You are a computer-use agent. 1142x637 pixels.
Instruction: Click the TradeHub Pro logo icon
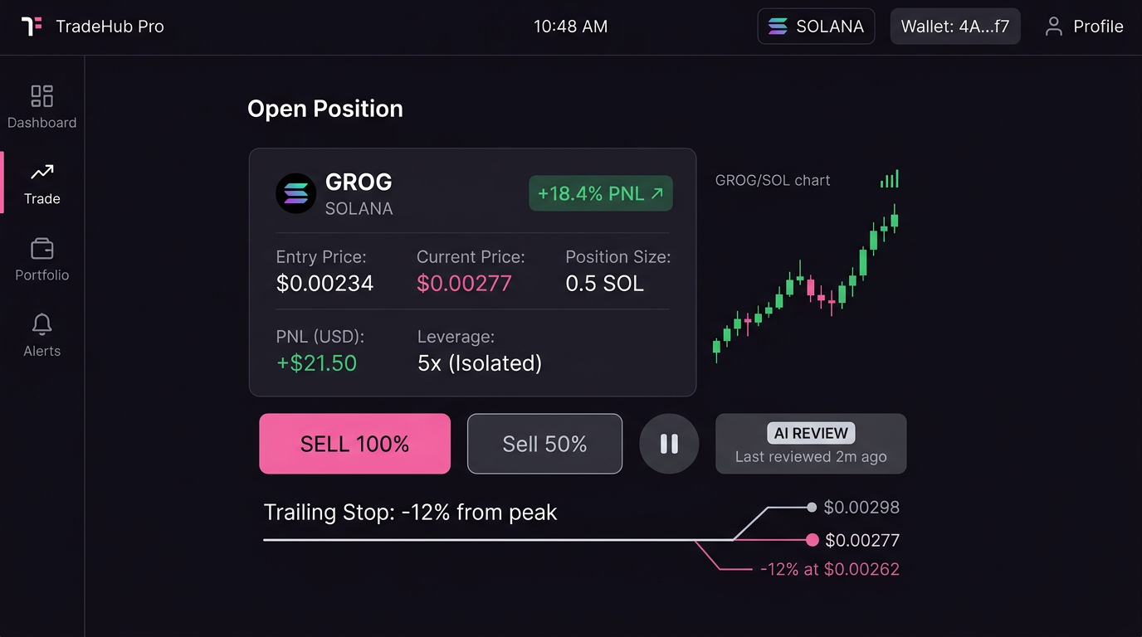pyautogui.click(x=31, y=26)
